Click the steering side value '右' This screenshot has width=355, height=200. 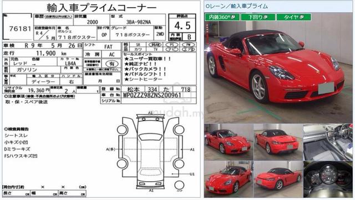pyautogui.click(x=71, y=82)
